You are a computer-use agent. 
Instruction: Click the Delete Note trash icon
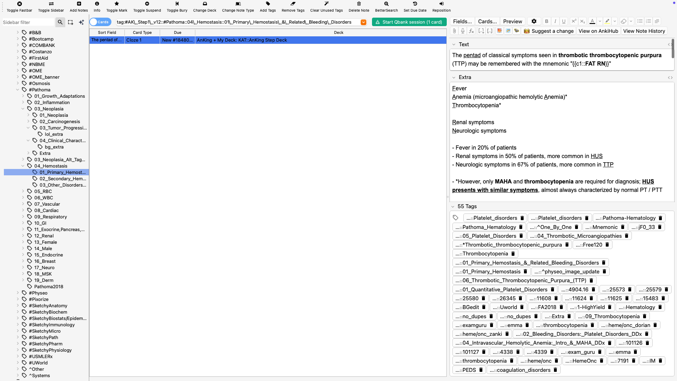(x=359, y=4)
